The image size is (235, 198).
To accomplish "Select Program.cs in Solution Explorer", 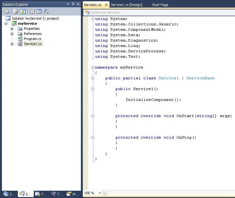I will (32, 39).
